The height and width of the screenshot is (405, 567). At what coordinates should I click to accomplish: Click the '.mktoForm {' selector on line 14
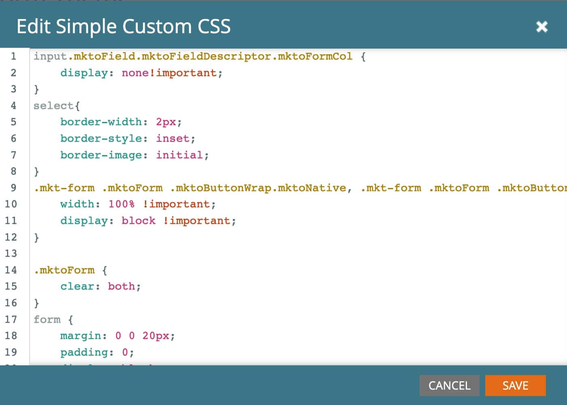70,270
